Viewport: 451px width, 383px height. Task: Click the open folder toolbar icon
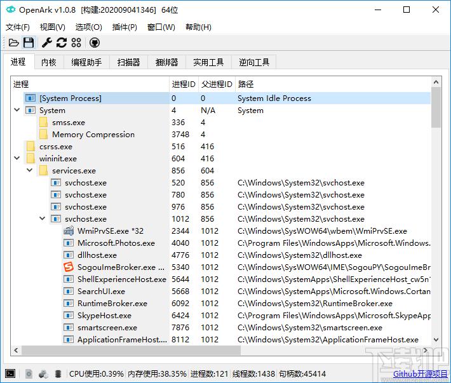tap(13, 43)
